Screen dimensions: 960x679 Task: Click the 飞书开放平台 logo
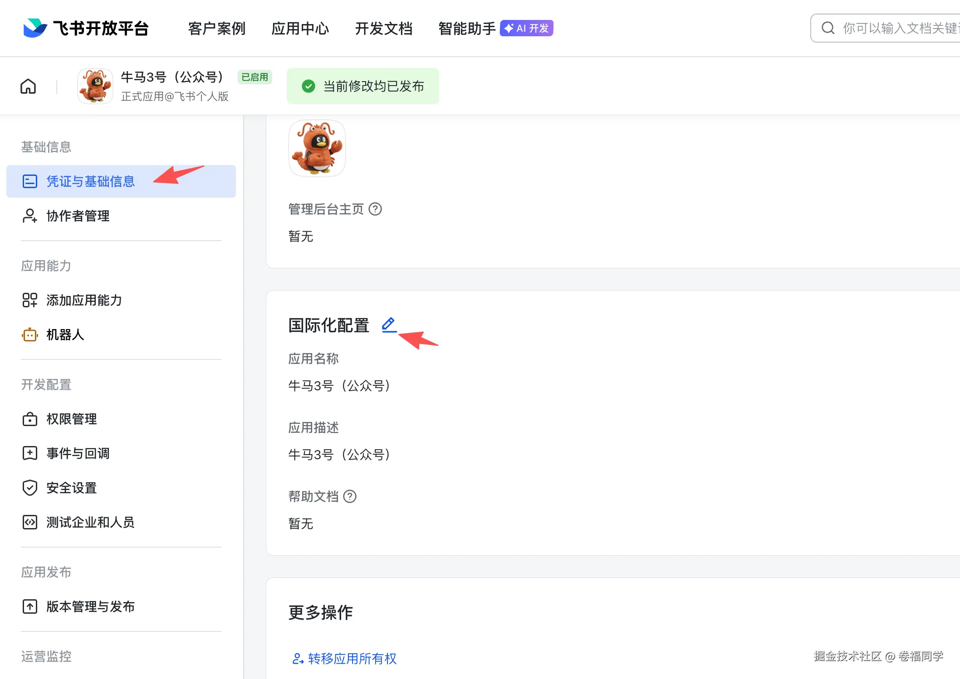pos(86,28)
